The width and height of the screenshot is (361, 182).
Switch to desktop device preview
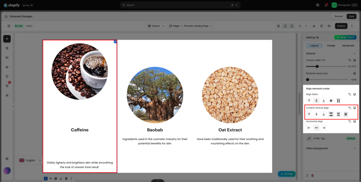(279, 26)
